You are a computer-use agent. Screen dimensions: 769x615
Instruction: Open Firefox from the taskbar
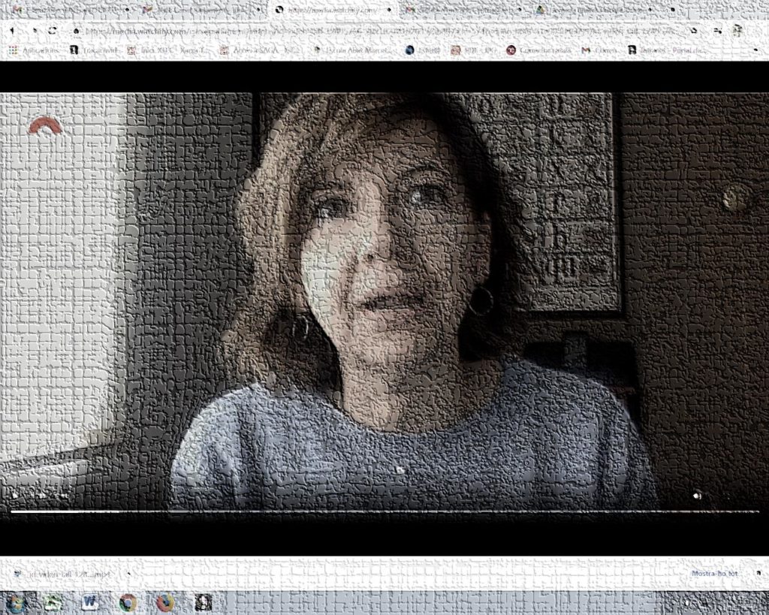click(x=165, y=602)
